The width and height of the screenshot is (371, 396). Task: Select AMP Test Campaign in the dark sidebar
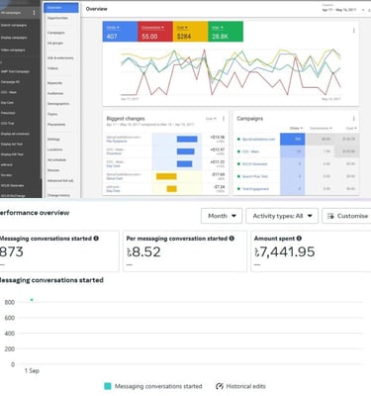(15, 71)
